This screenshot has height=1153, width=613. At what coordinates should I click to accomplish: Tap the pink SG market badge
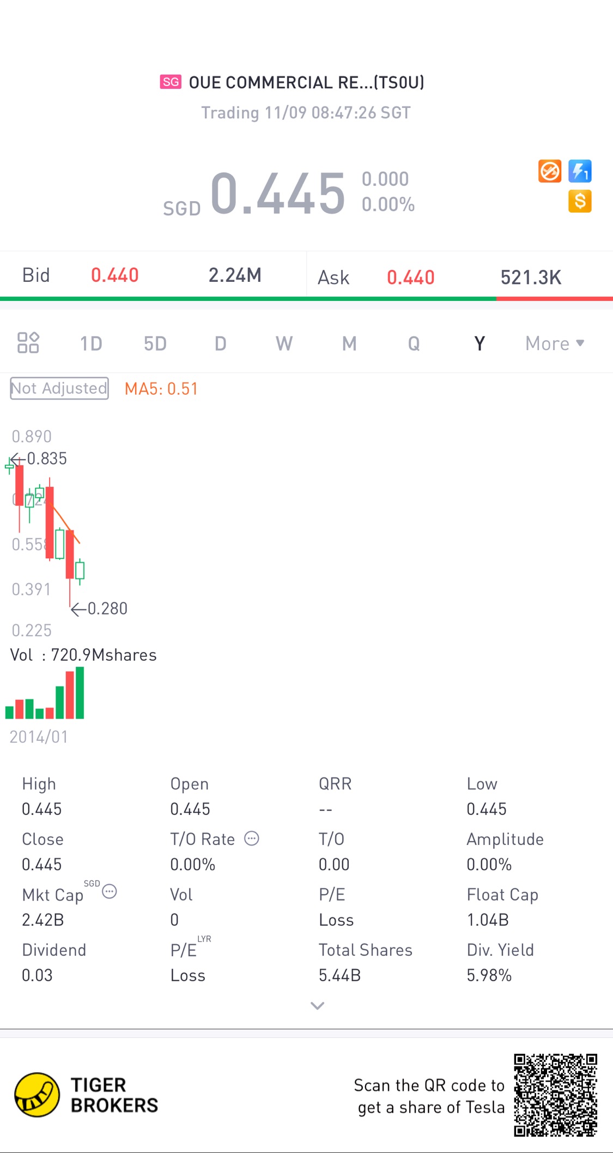click(x=171, y=82)
